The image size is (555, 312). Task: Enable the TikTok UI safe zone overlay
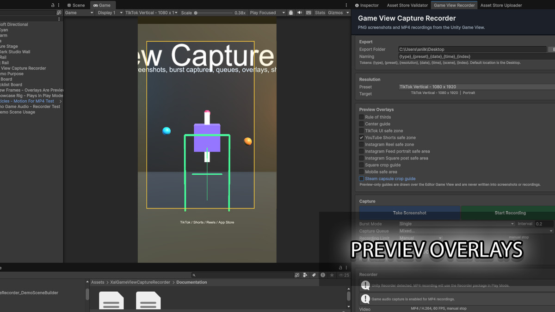362,131
